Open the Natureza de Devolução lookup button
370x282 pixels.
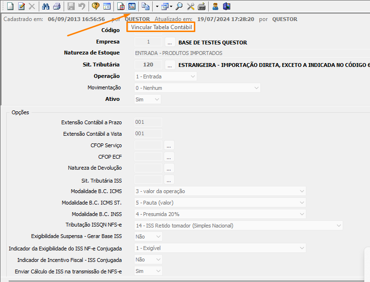point(168,168)
